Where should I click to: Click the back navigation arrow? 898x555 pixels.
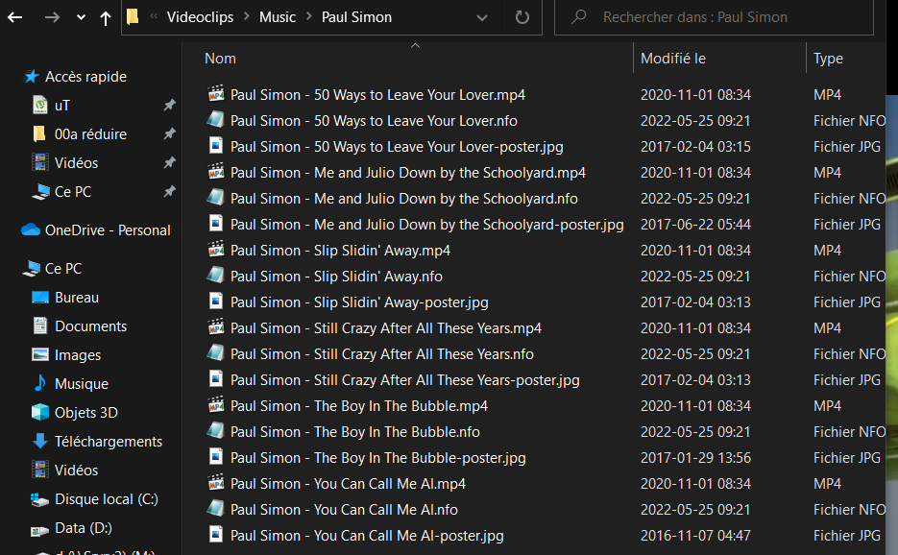coord(14,17)
